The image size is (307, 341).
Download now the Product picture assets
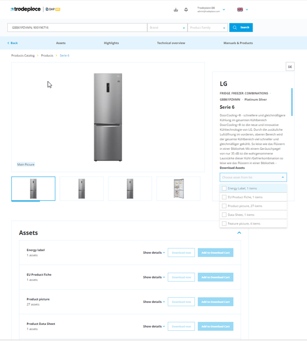181,302
